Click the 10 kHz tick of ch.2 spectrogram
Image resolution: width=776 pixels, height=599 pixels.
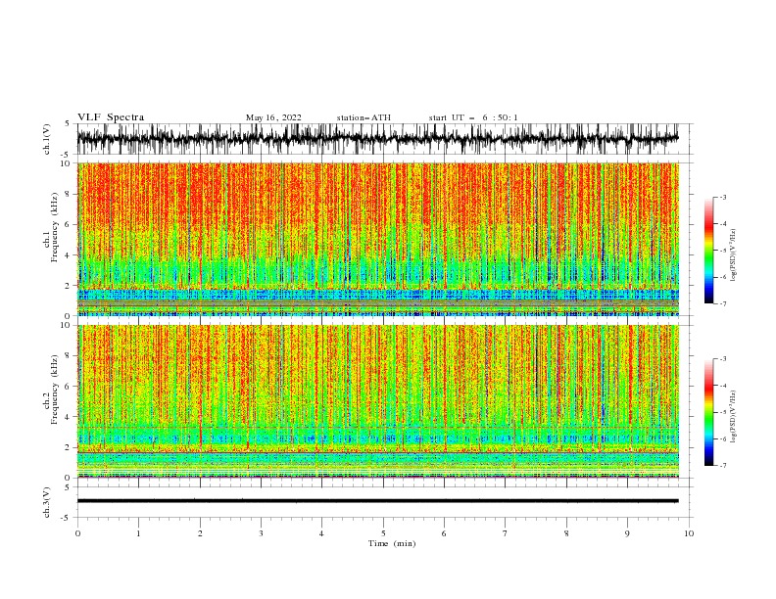point(67,325)
